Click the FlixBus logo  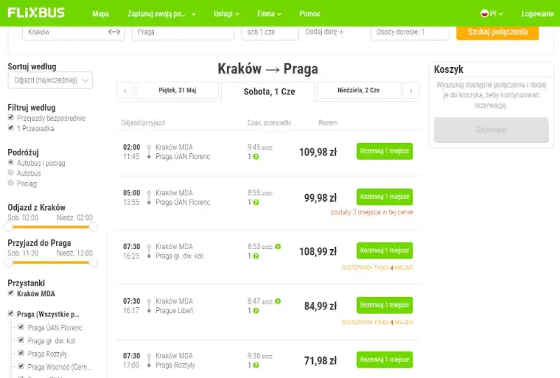tap(36, 13)
